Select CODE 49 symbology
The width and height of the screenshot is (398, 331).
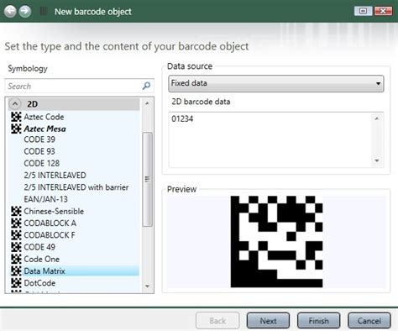click(x=39, y=247)
